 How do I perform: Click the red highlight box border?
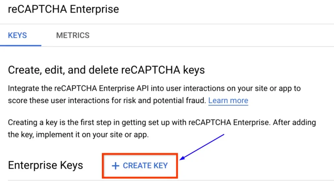[x=140, y=154]
